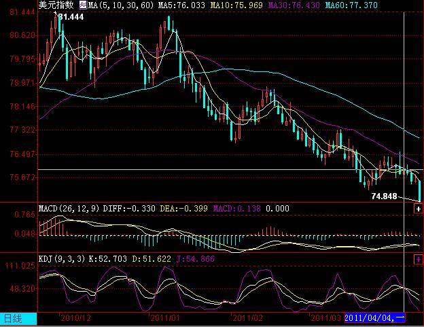This screenshot has height=327, width=424.
Task: Click the 77.322 price axis label
Action: tap(22, 130)
